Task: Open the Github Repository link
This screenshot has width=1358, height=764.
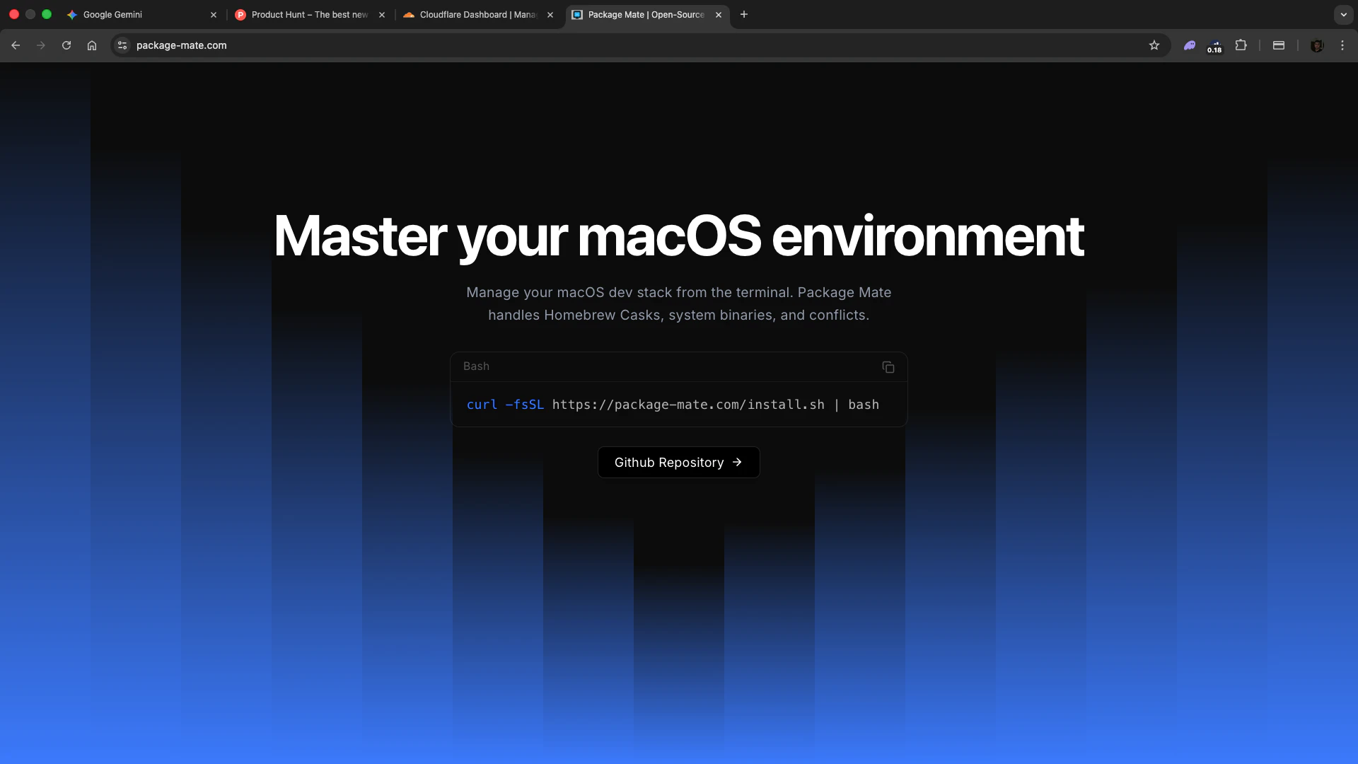Action: (678, 463)
